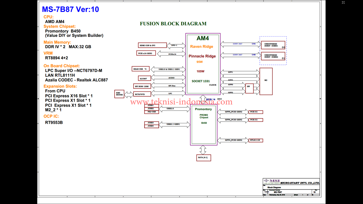Click the 'FUSION BLOCK DIAGRAM' heading
Viewport: 363px width, 204px height.
pyautogui.click(x=173, y=24)
